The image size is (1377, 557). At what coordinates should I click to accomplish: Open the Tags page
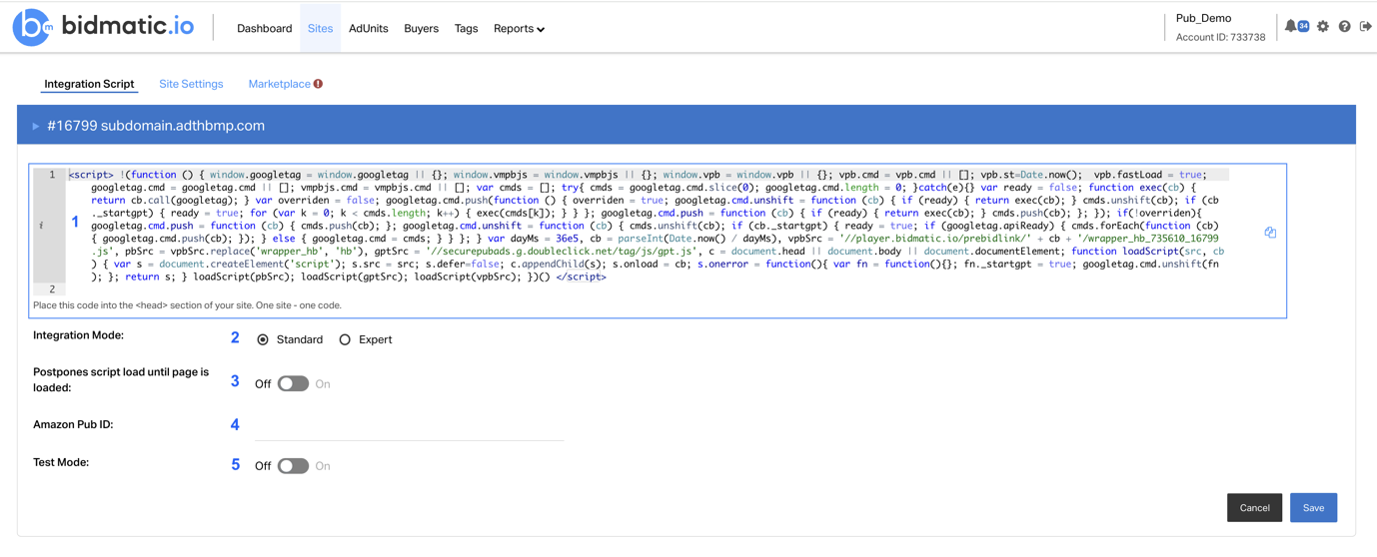click(x=466, y=29)
